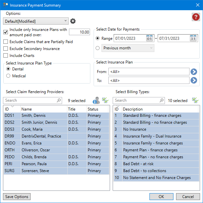Click the amount paid over input field
The image size is (203, 203).
(79, 32)
